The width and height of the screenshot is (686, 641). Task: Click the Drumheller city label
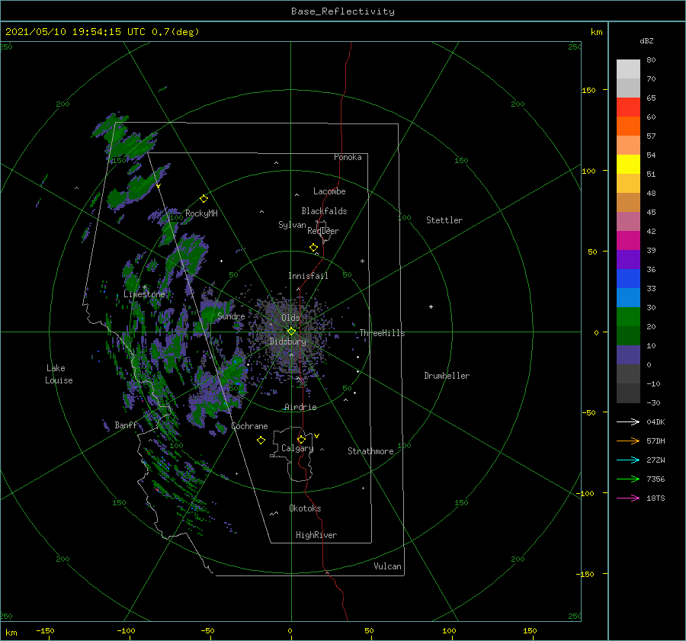coord(447,376)
